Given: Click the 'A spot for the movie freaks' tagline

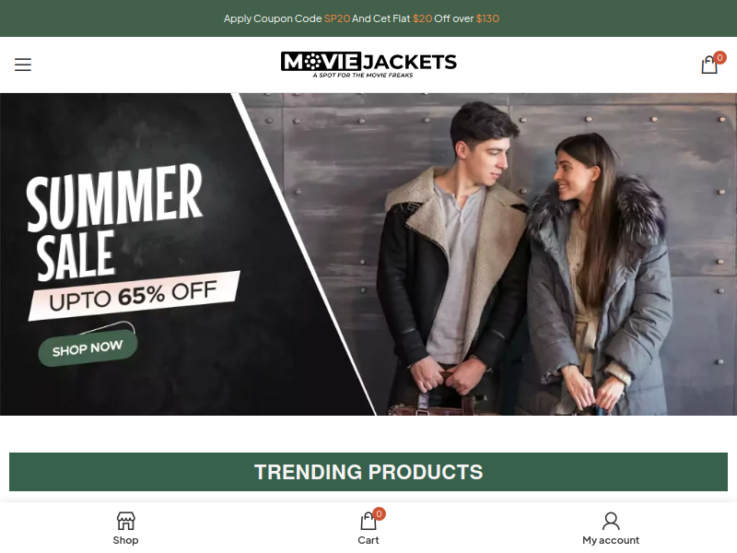Looking at the screenshot, I should 363,75.
